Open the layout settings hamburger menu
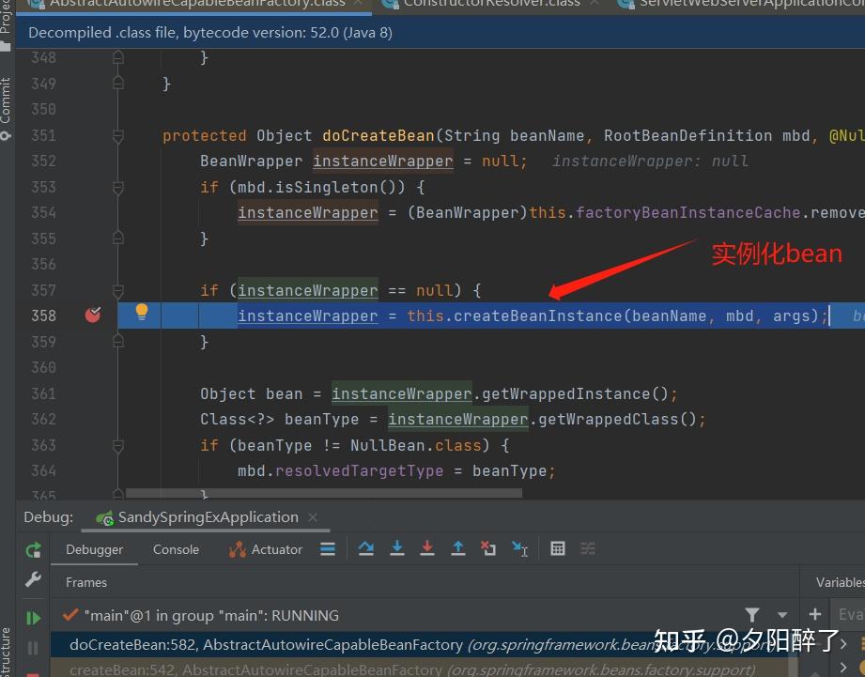865x677 pixels. pos(328,548)
